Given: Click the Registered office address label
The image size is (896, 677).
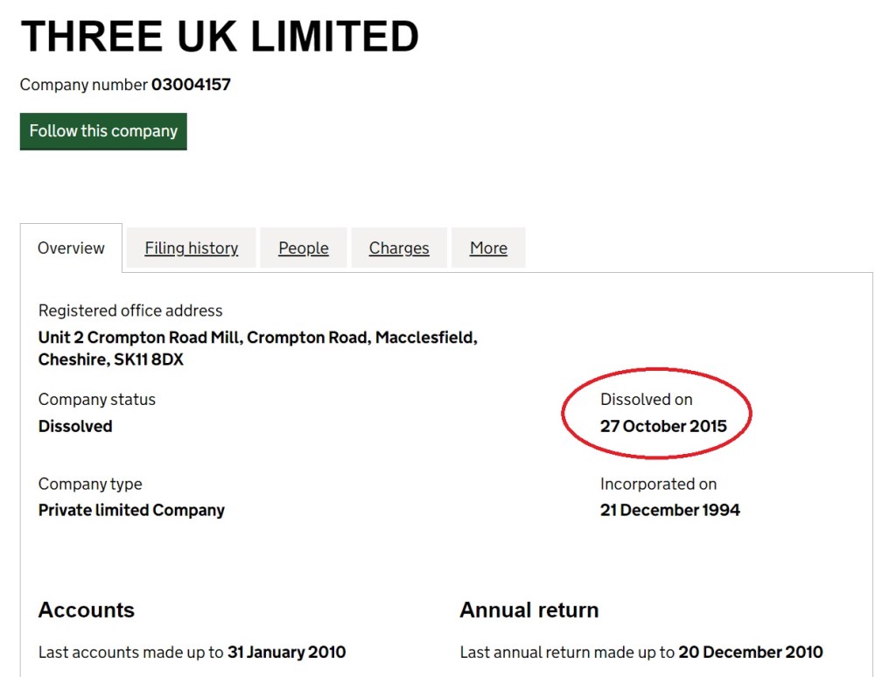Looking at the screenshot, I should coord(130,311).
